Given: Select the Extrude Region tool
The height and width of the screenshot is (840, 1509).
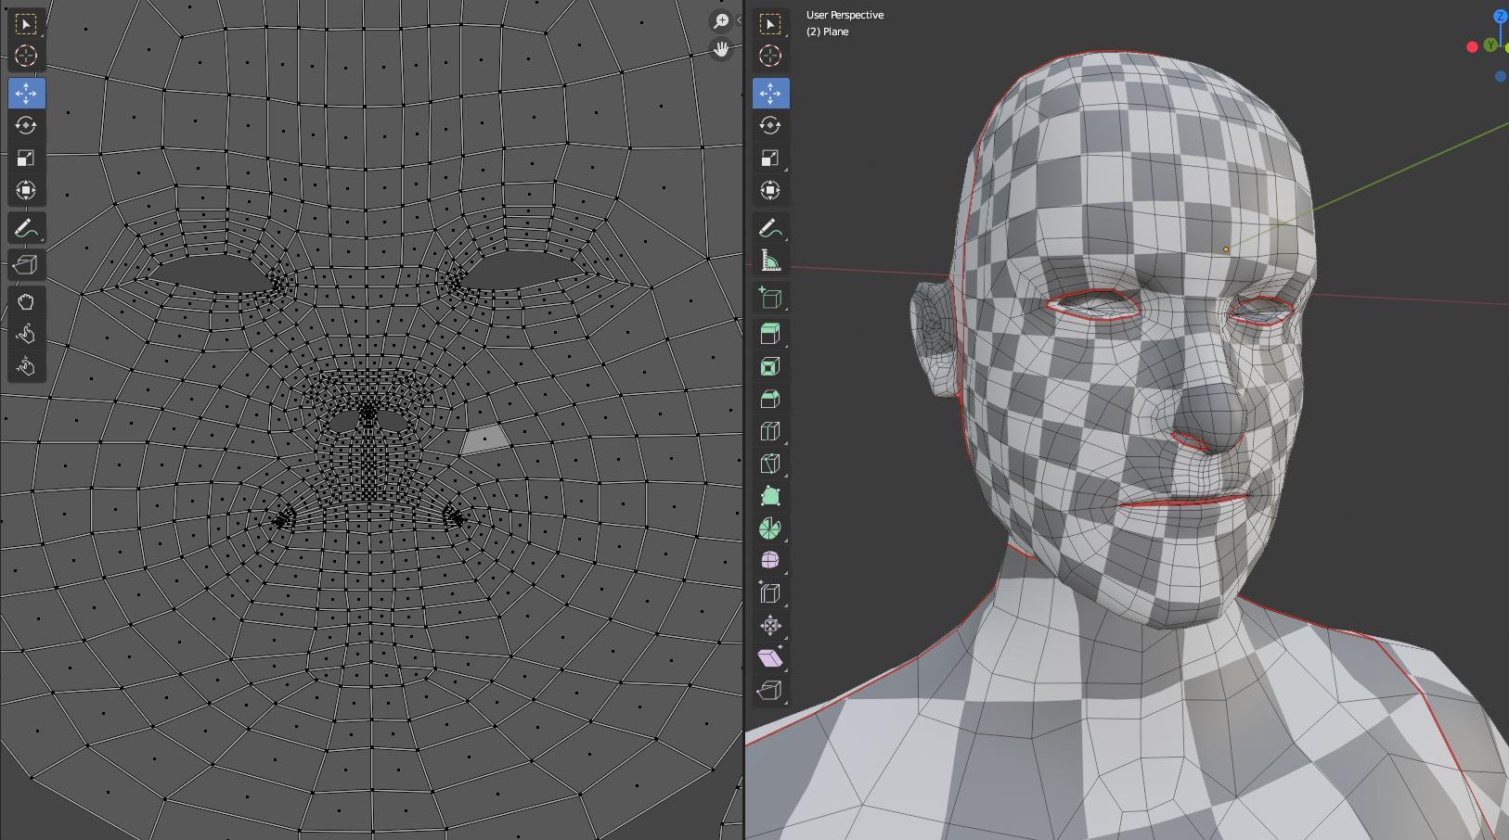Looking at the screenshot, I should [x=770, y=334].
